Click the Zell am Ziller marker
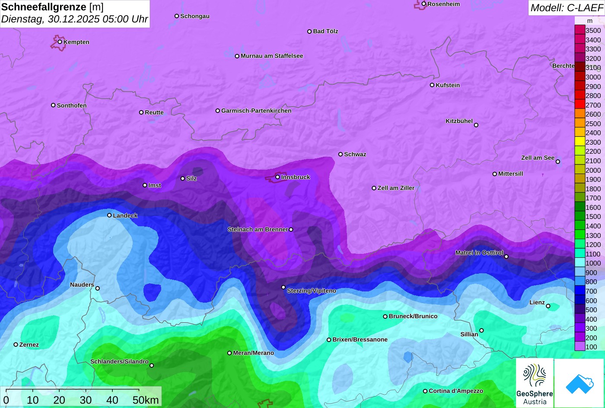Image resolution: width=605 pixels, height=408 pixels. 374,188
